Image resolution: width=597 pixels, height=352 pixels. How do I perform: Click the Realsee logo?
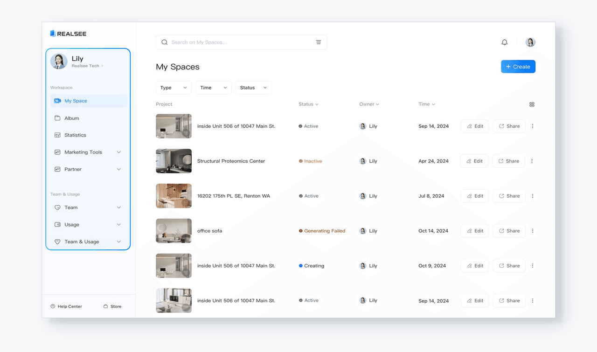[x=68, y=34]
